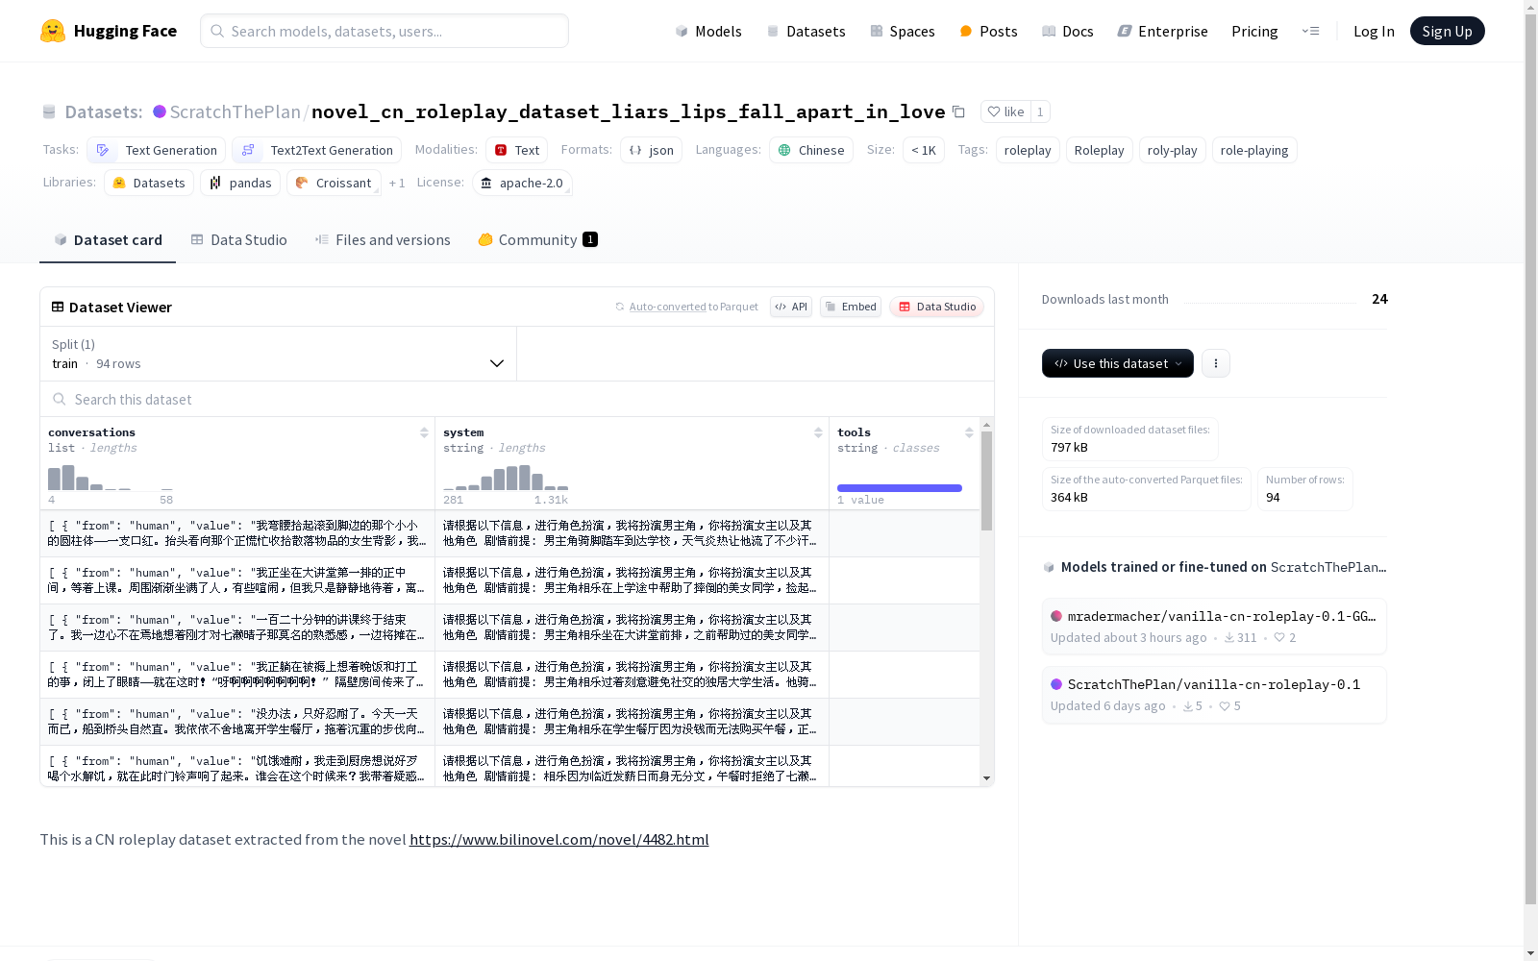Open the bilinovel.com novel link
The width and height of the screenshot is (1538, 961).
point(559,839)
